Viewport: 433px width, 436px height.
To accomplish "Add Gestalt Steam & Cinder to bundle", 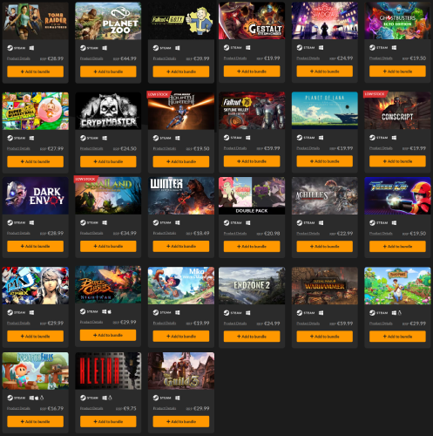I will coord(252,72).
